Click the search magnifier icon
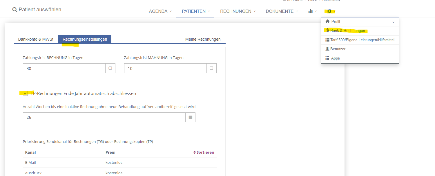Screen dimensions: 435x176 coord(14,10)
